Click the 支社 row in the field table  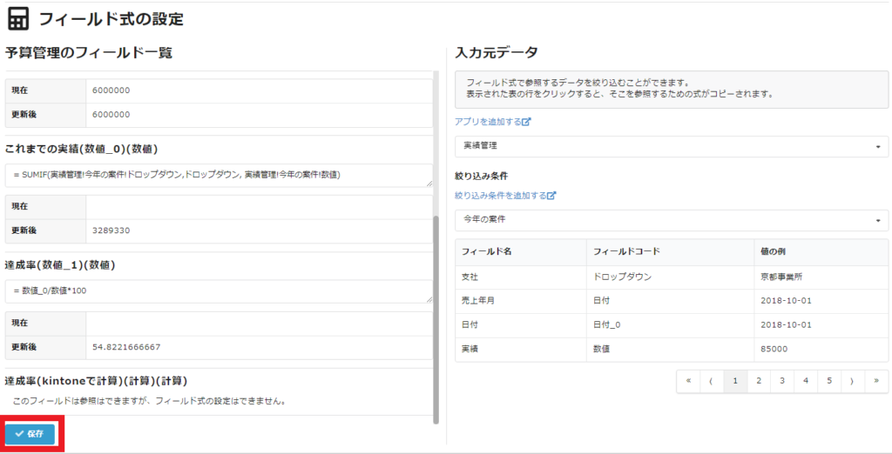[672, 277]
